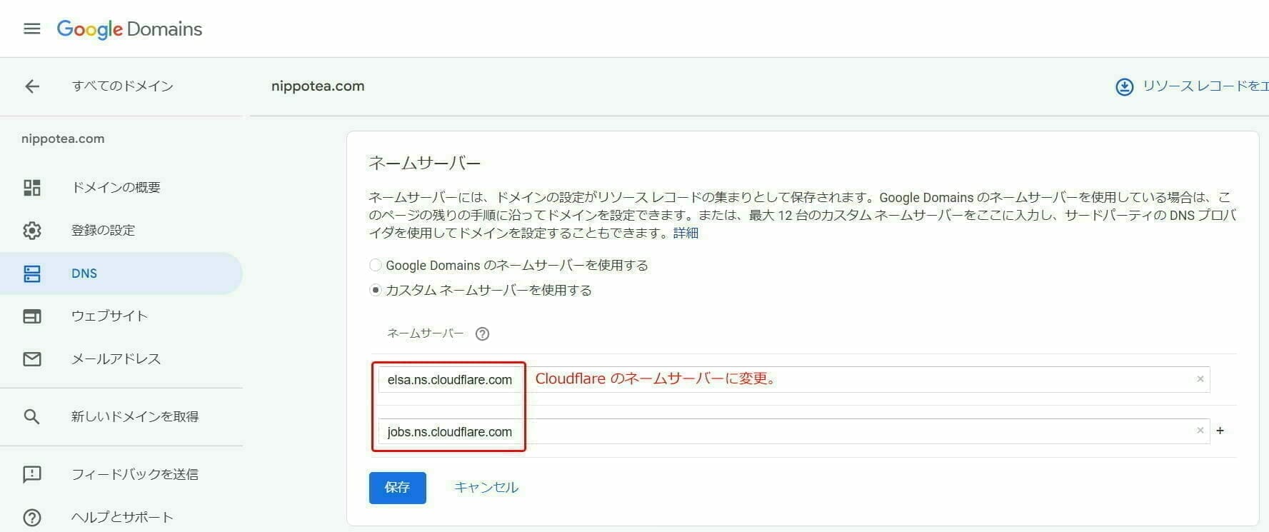
Task: Click the ネームサーバー section title
Action: [425, 164]
